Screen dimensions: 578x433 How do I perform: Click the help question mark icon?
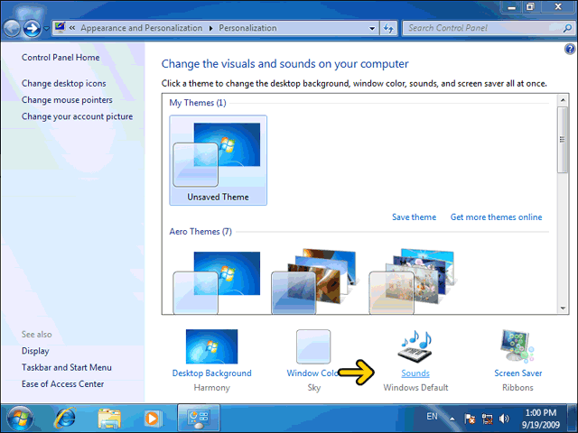click(x=570, y=49)
